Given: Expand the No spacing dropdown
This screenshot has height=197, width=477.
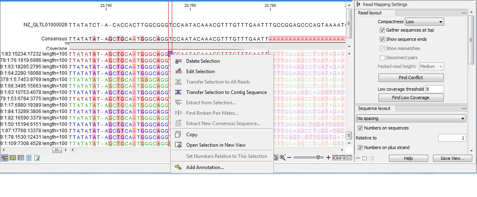Looking at the screenshot, I should click(x=411, y=118).
